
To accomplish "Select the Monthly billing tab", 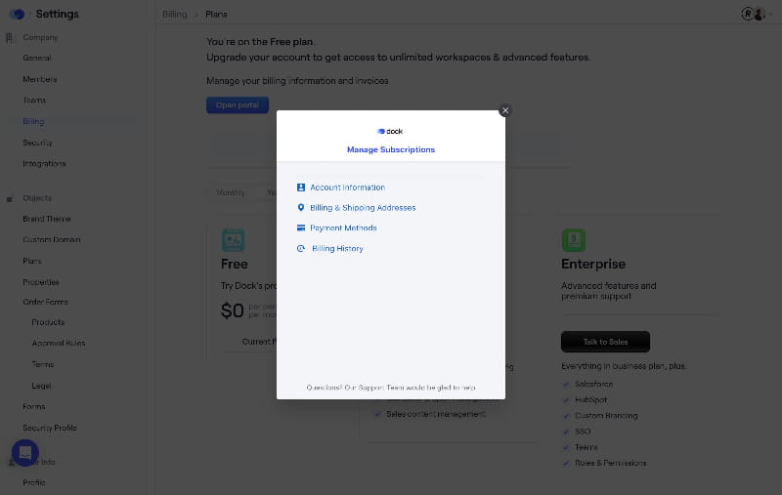I will pyautogui.click(x=231, y=192).
